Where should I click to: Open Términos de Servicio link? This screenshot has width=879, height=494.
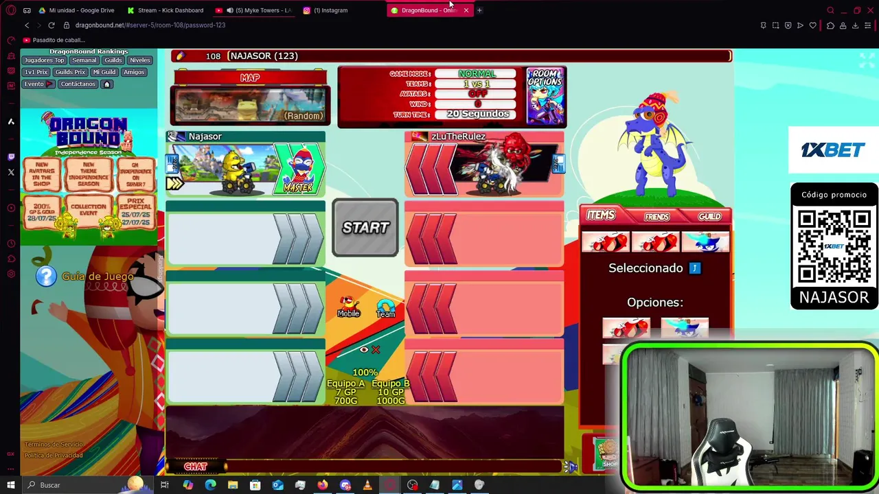tap(53, 445)
